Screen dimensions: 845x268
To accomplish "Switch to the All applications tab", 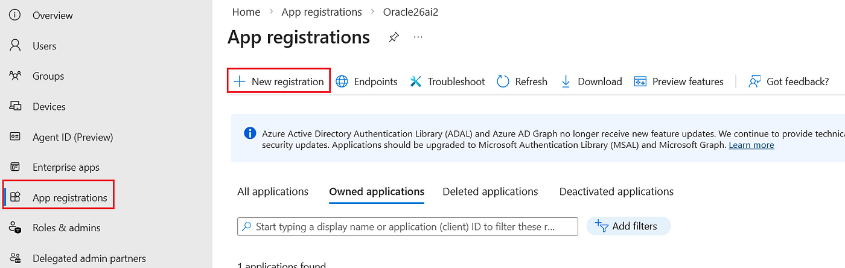I will [273, 191].
